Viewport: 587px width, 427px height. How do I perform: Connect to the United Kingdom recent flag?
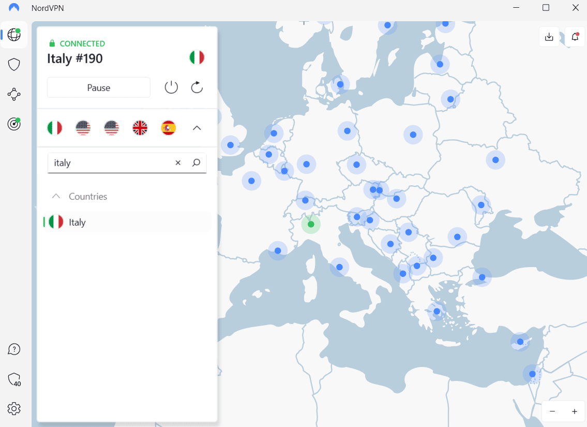coord(140,128)
